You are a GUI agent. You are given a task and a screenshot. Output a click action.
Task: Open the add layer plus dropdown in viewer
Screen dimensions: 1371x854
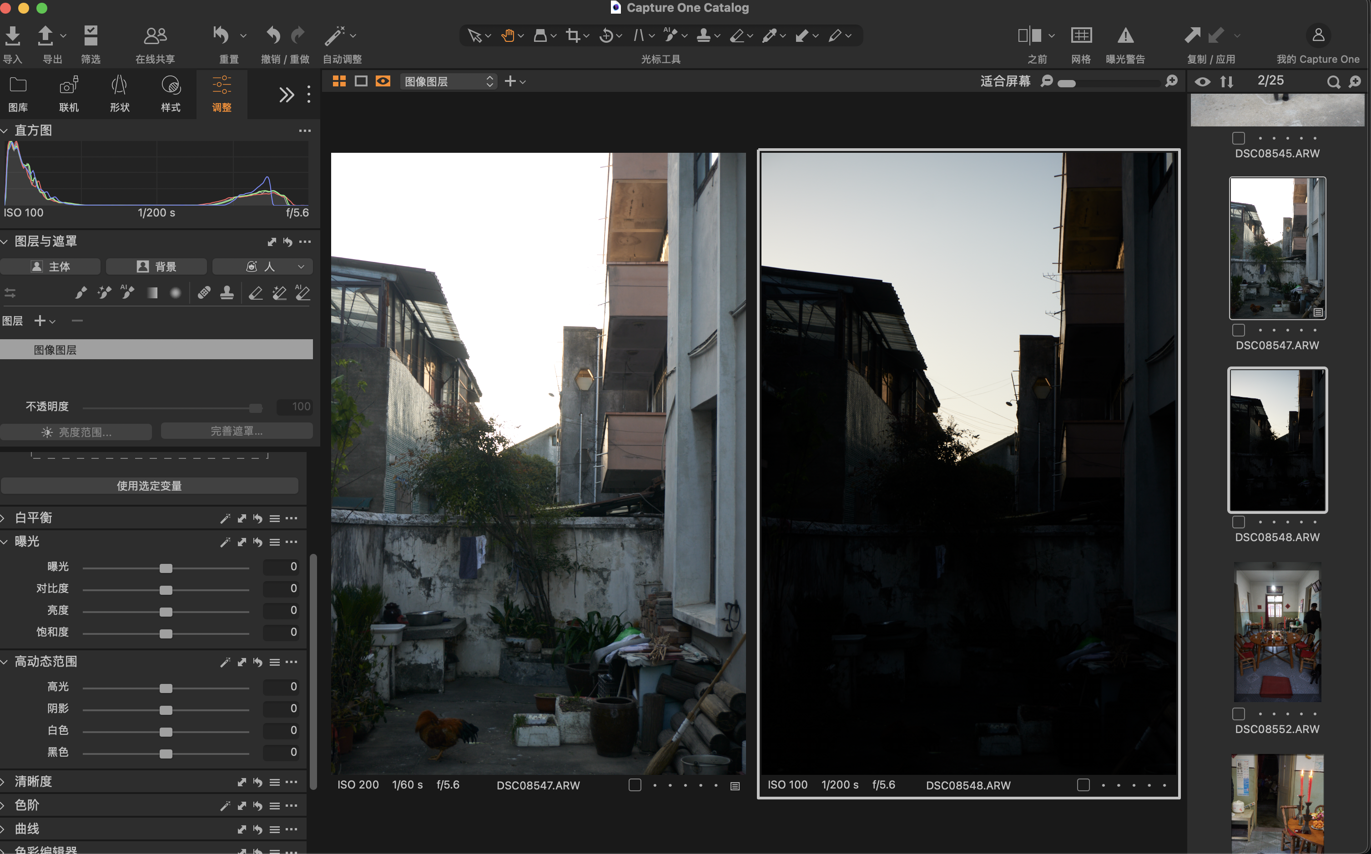514,81
